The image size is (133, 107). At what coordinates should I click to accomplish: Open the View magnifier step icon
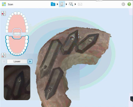pos(71,4)
